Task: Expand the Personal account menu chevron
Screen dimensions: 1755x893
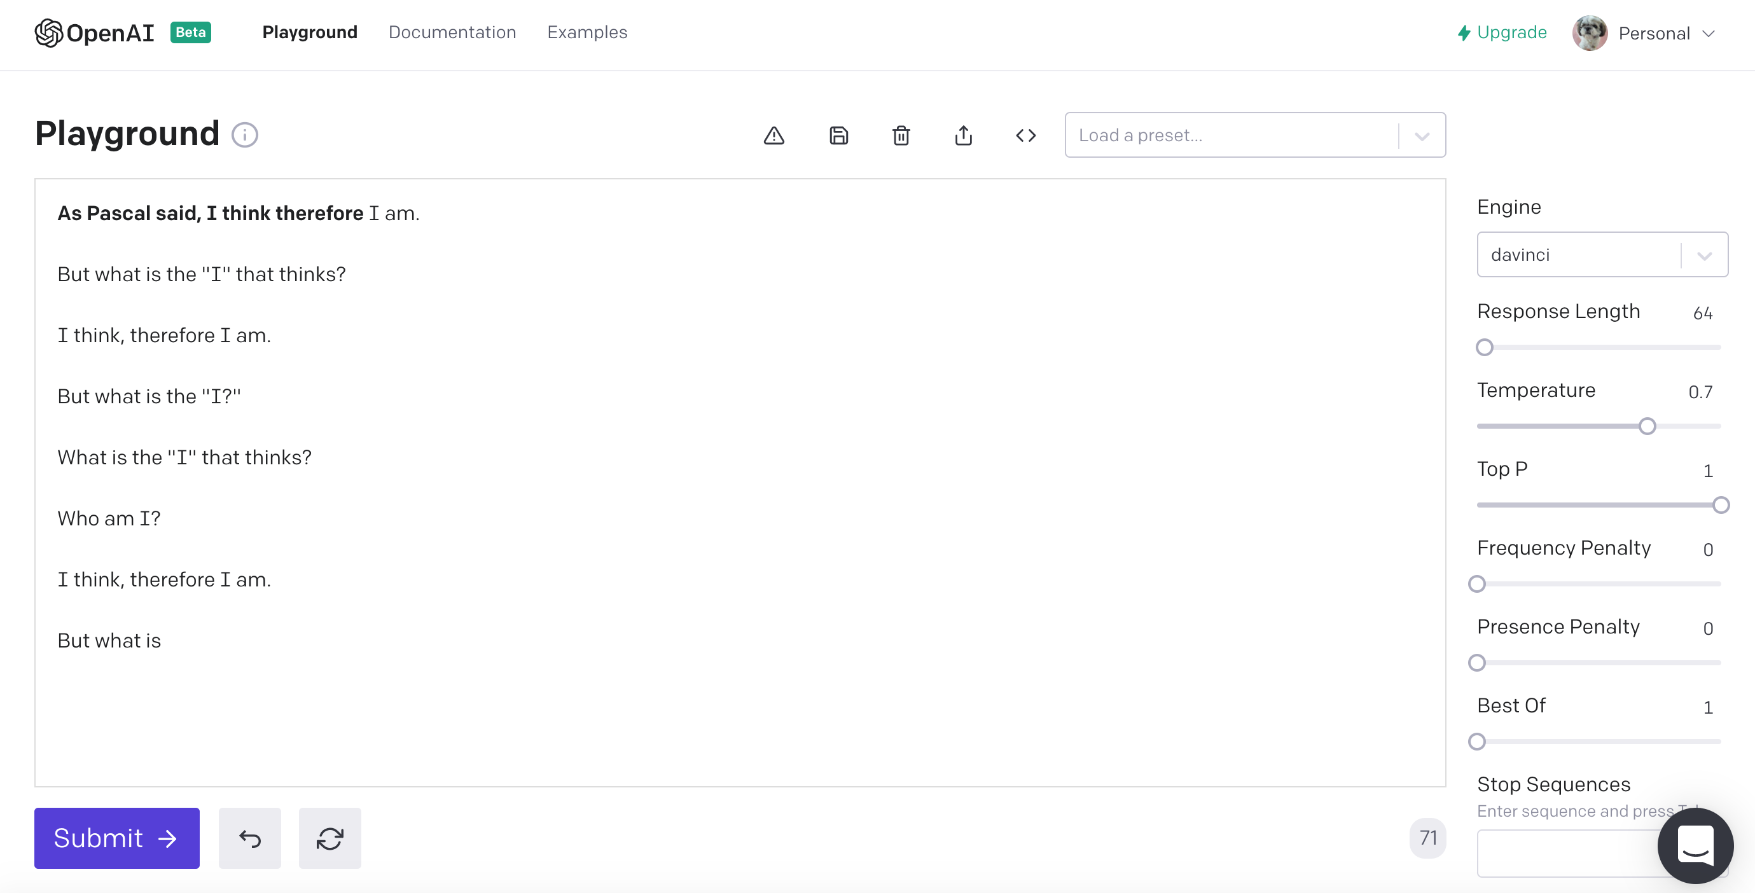Action: click(1707, 33)
